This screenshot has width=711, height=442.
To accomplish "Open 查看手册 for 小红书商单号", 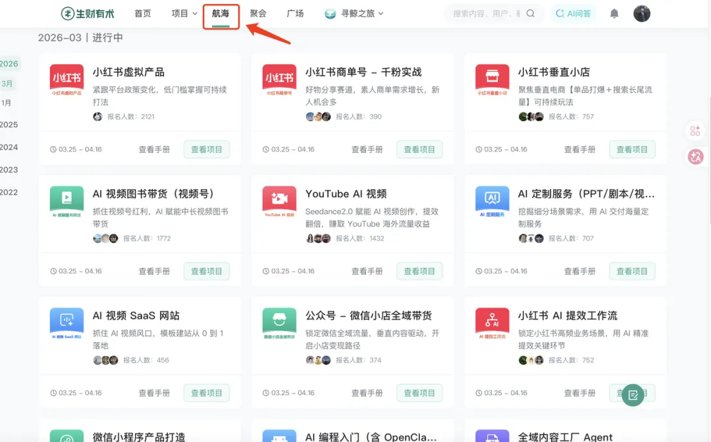I will [x=367, y=150].
